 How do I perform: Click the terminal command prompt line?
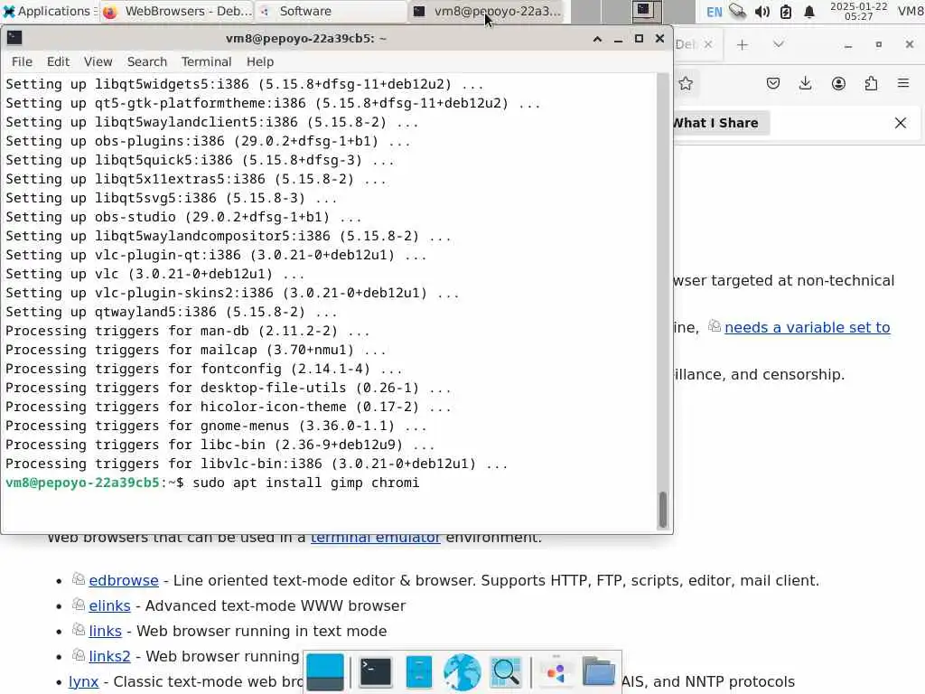[x=212, y=483]
